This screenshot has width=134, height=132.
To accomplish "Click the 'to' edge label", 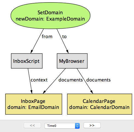I will pos(64,36).
